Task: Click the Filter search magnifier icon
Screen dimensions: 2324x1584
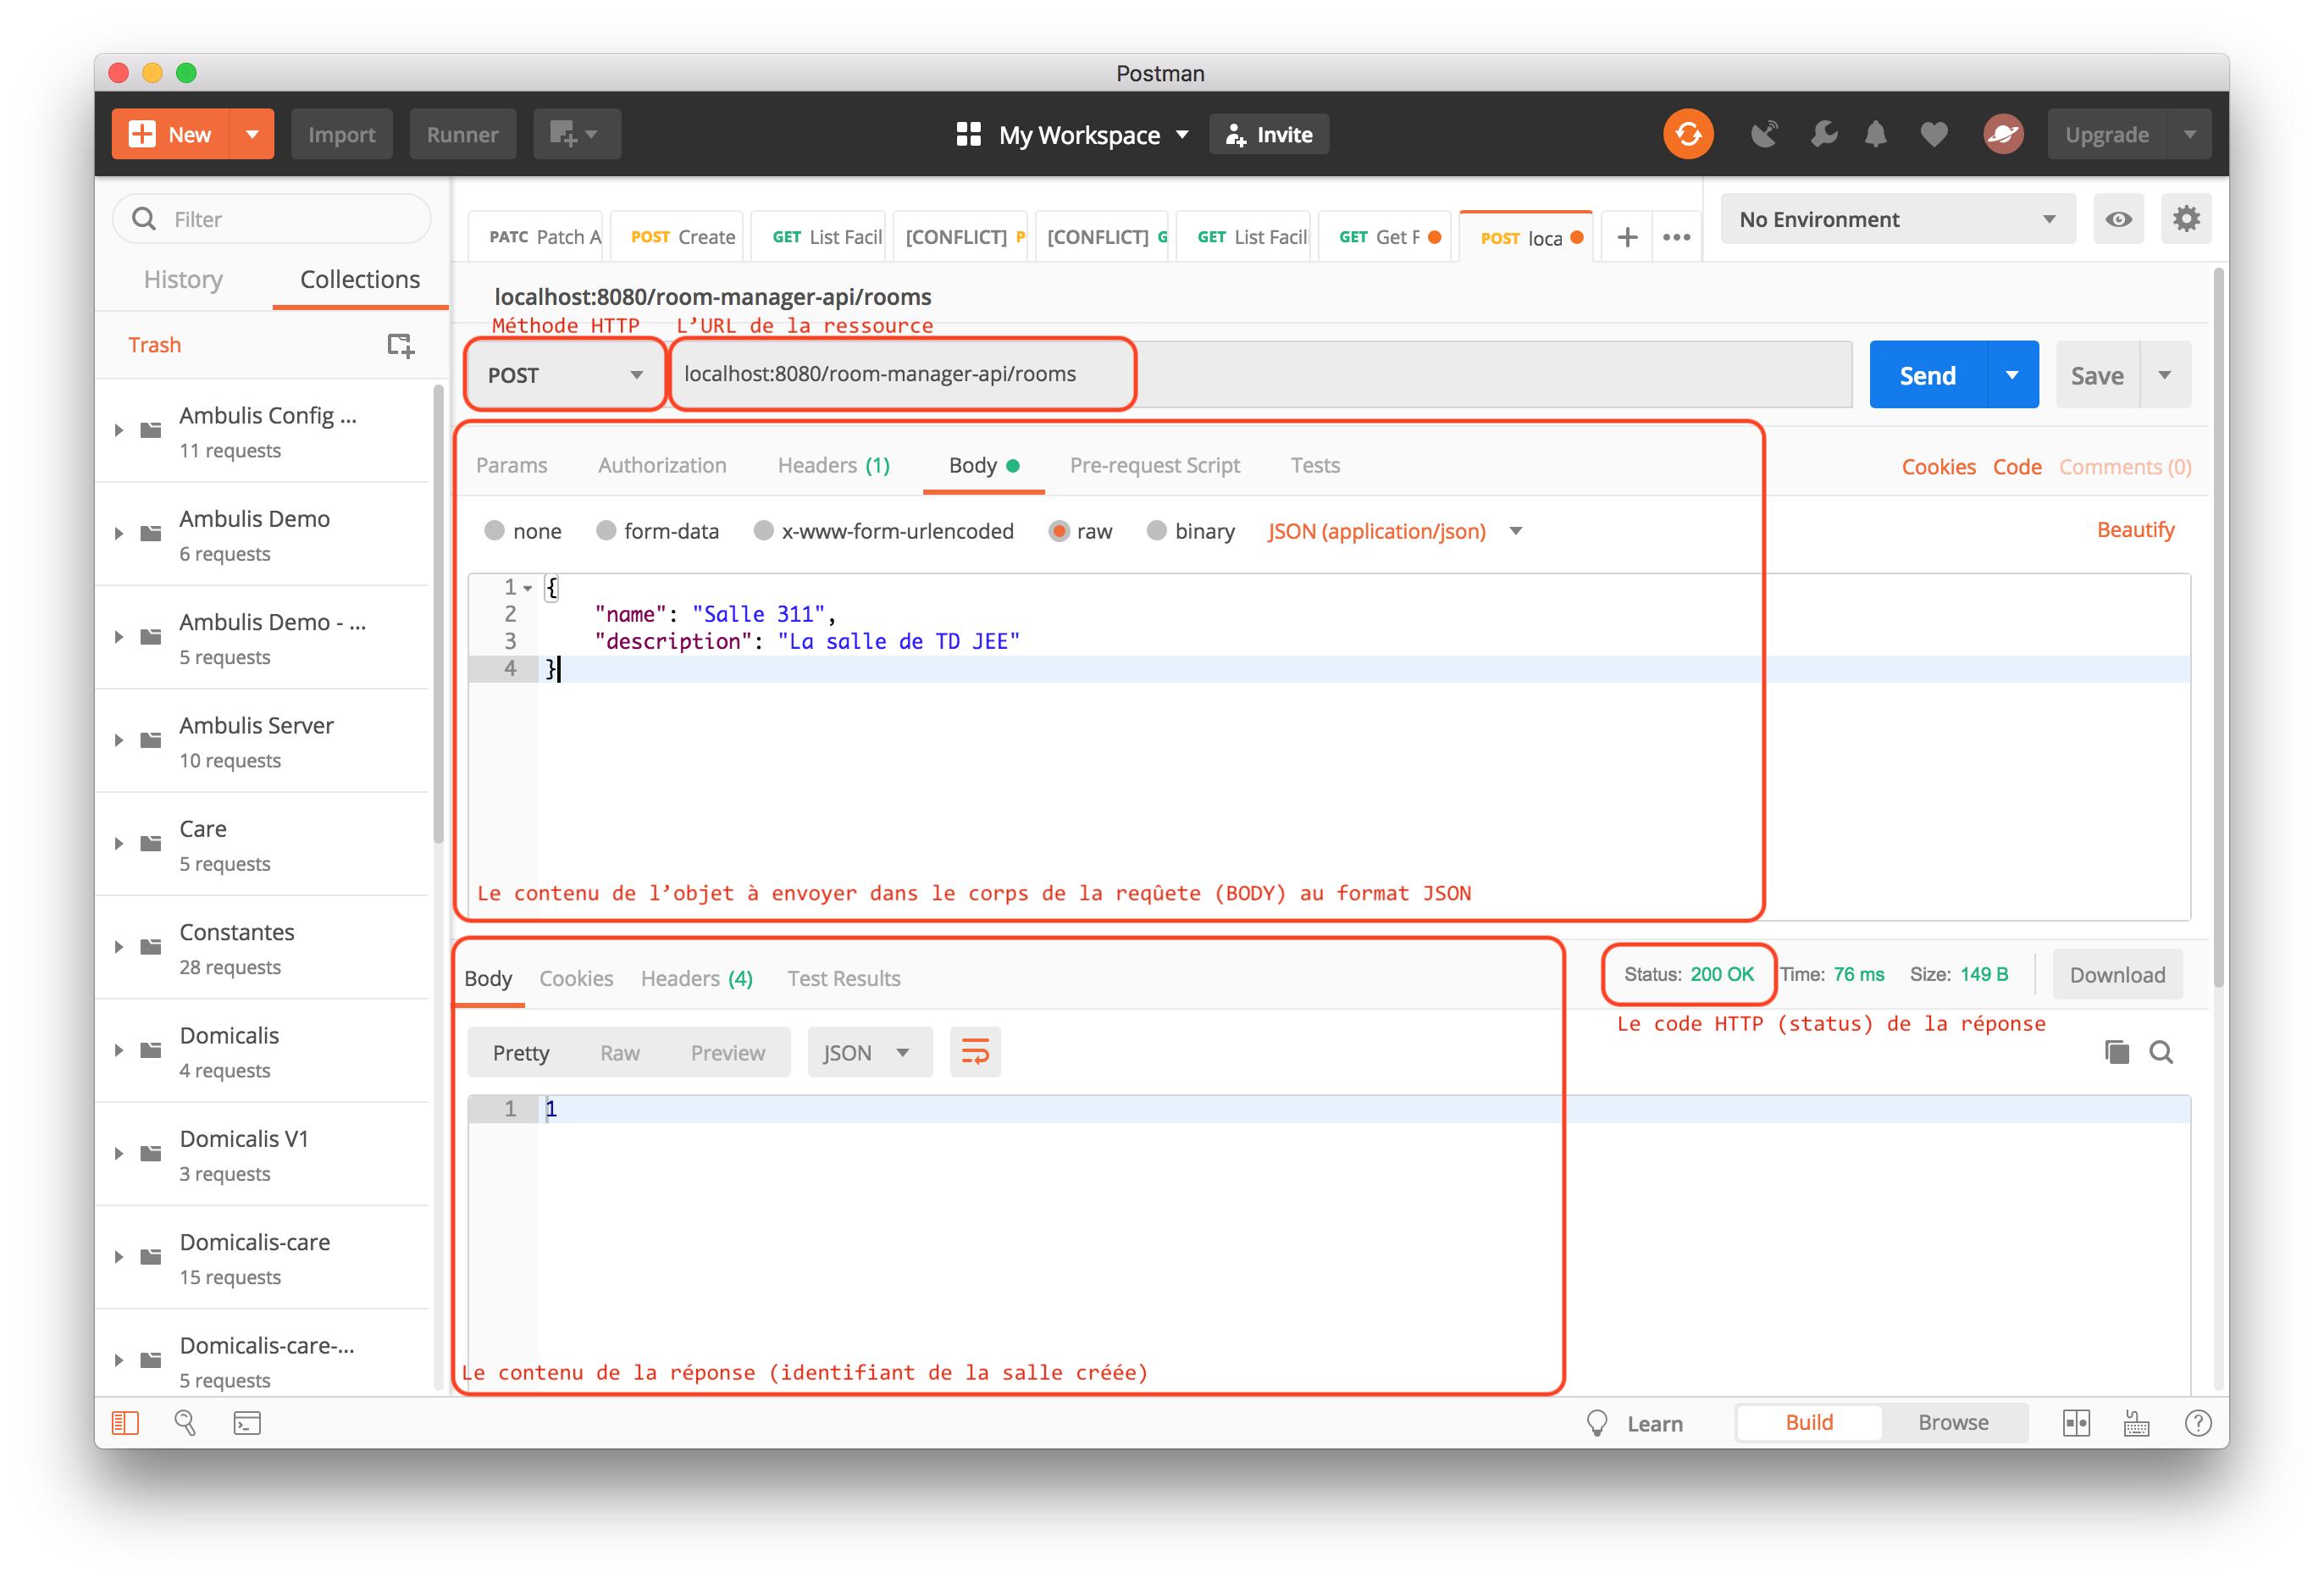Action: tap(144, 219)
